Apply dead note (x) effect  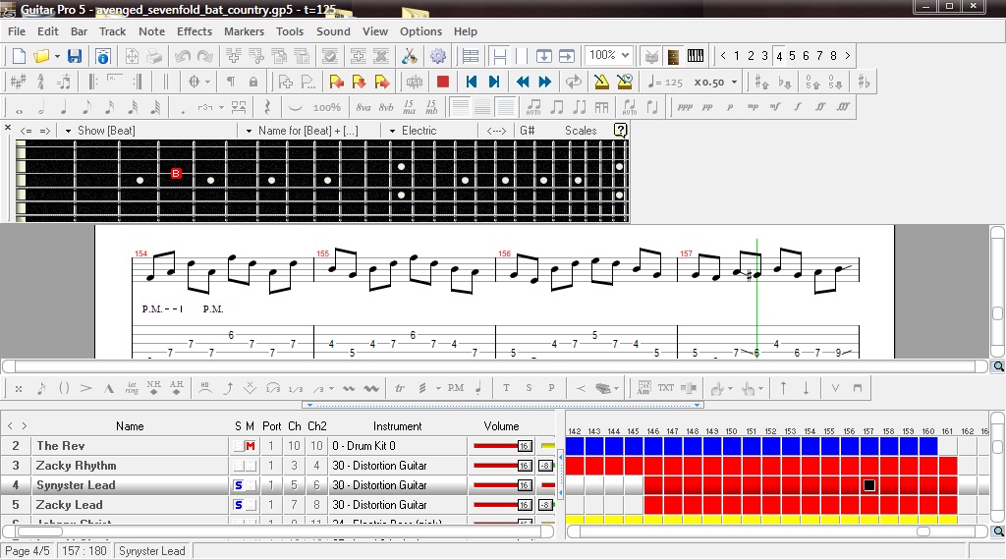tap(19, 388)
